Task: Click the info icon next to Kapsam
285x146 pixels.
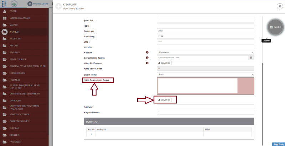Action: click(147, 52)
